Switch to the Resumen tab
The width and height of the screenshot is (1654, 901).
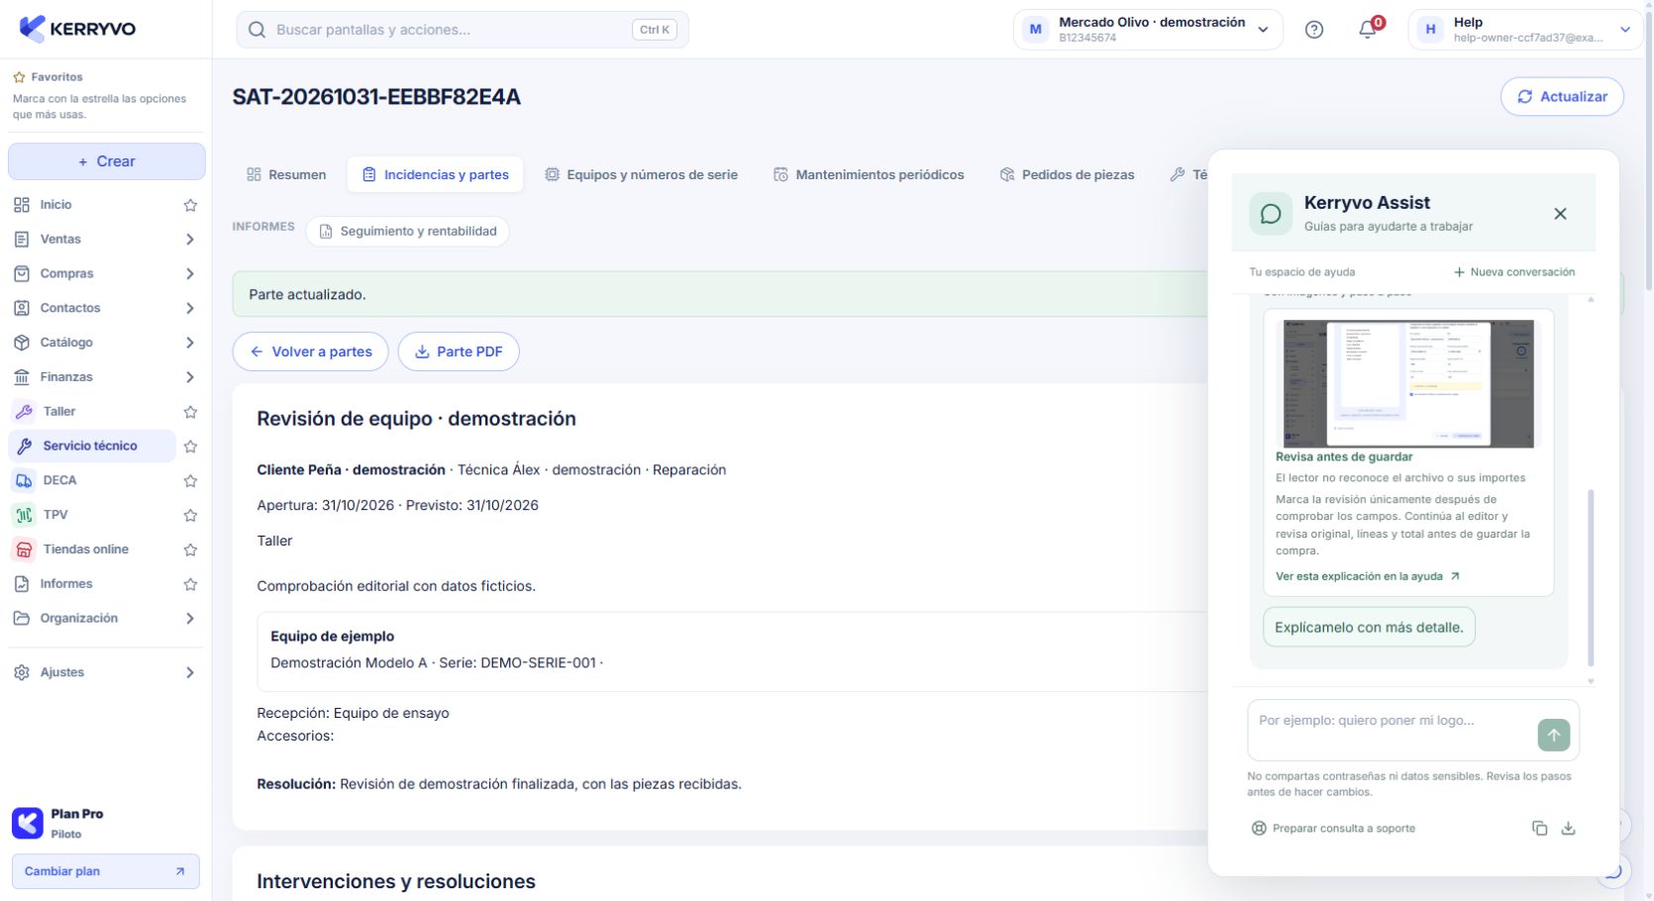pos(286,174)
